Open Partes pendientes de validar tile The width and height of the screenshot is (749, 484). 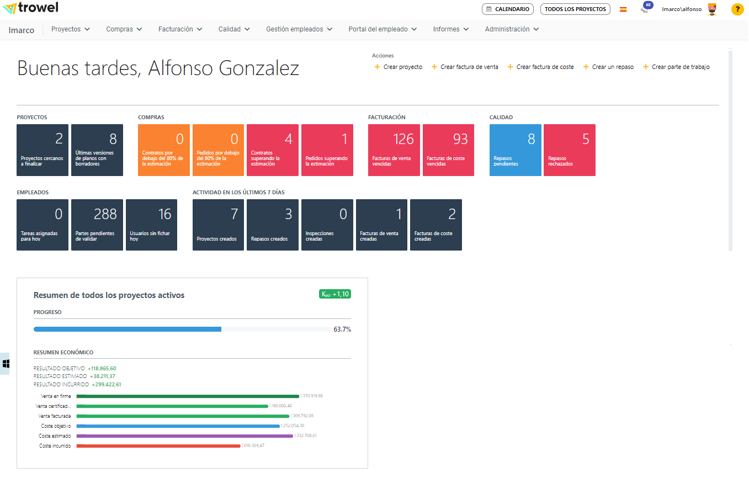(x=97, y=225)
